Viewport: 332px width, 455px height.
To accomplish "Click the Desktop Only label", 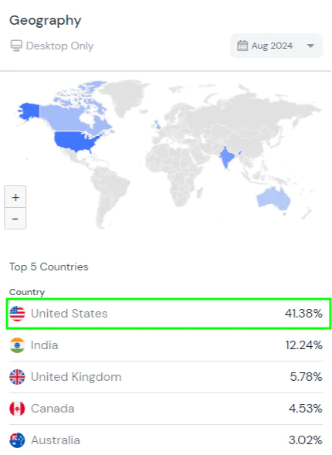I will coord(59,46).
